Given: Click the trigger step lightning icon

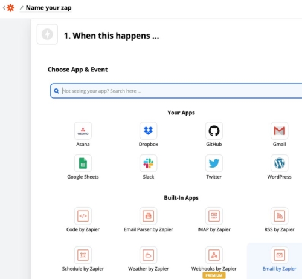Looking at the screenshot, I should click(x=47, y=34).
